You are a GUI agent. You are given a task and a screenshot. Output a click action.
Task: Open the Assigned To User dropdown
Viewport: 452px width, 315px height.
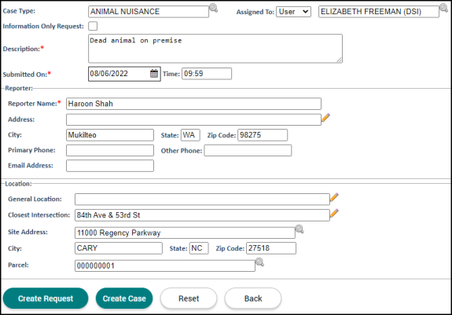pos(293,12)
